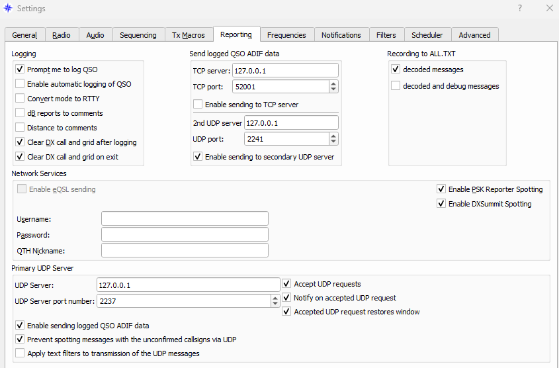Image resolution: width=559 pixels, height=368 pixels.
Task: Go to the Scheduler tab
Action: point(427,35)
